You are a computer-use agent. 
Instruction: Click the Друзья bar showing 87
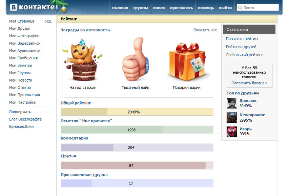click(137, 165)
